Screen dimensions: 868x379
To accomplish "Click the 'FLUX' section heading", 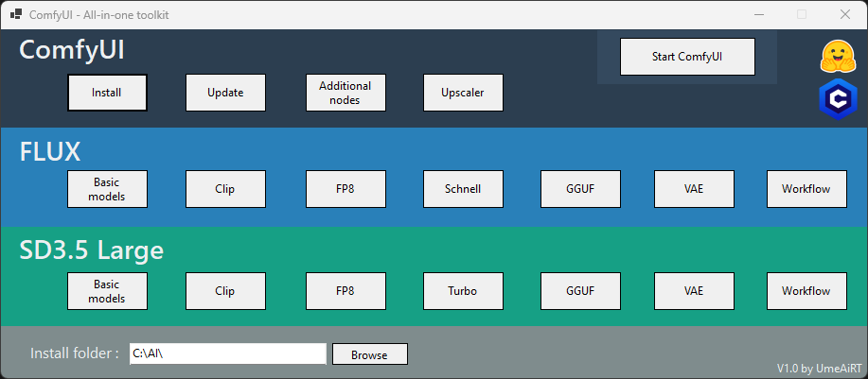I will tap(50, 152).
